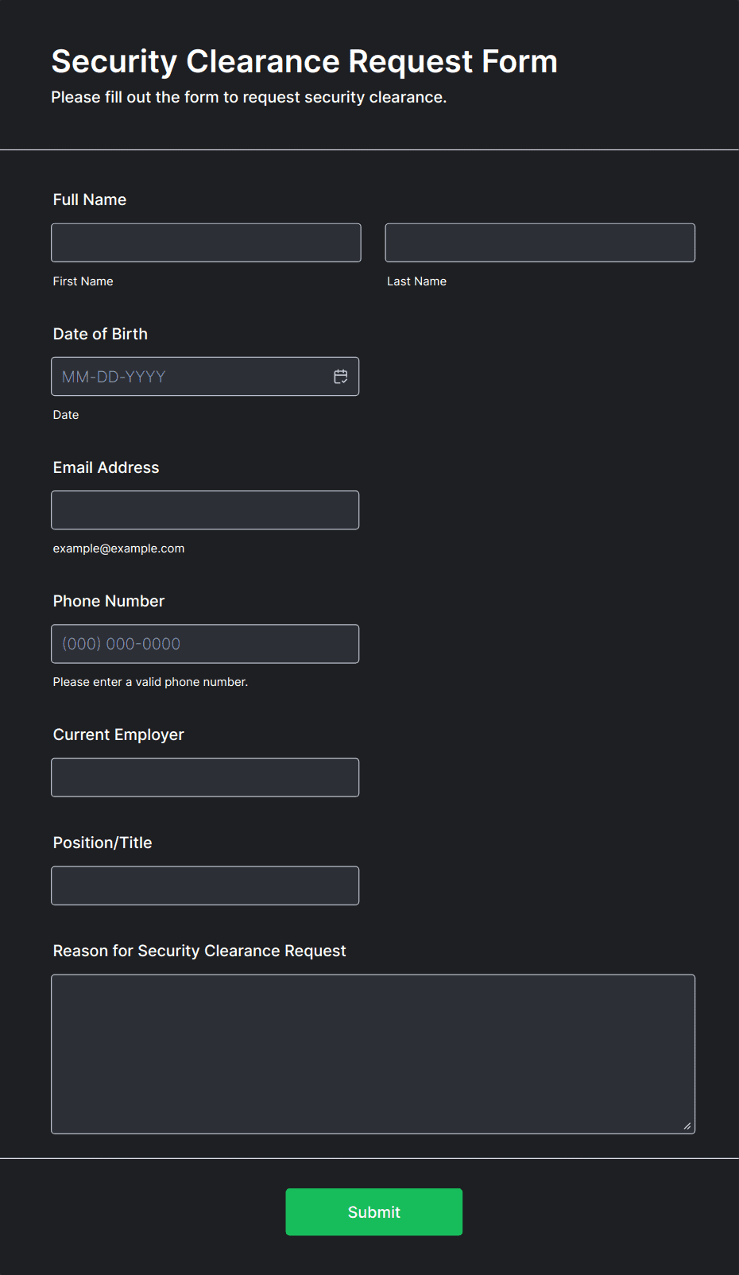Focus the MM-DD-YYYY date field

coord(205,377)
